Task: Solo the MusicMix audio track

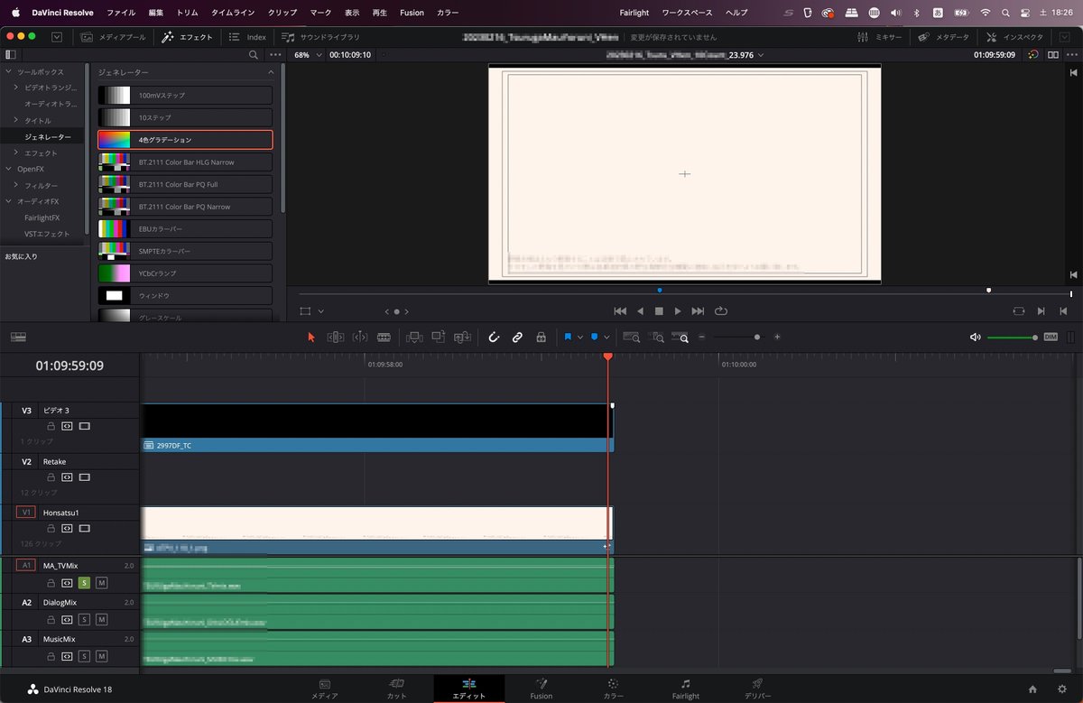Action: 84,656
